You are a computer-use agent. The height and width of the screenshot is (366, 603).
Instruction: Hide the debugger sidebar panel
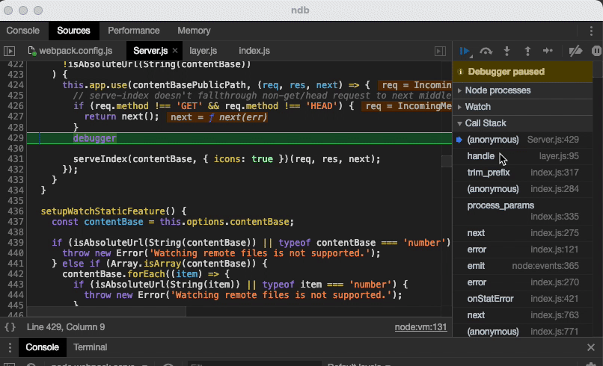pyautogui.click(x=441, y=51)
